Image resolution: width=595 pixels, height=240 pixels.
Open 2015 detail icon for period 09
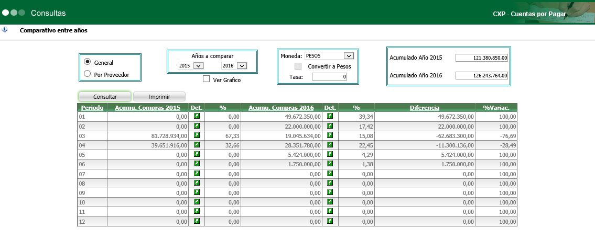pos(197,192)
